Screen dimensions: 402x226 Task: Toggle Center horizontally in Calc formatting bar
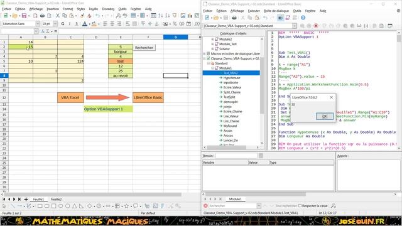click(112, 24)
